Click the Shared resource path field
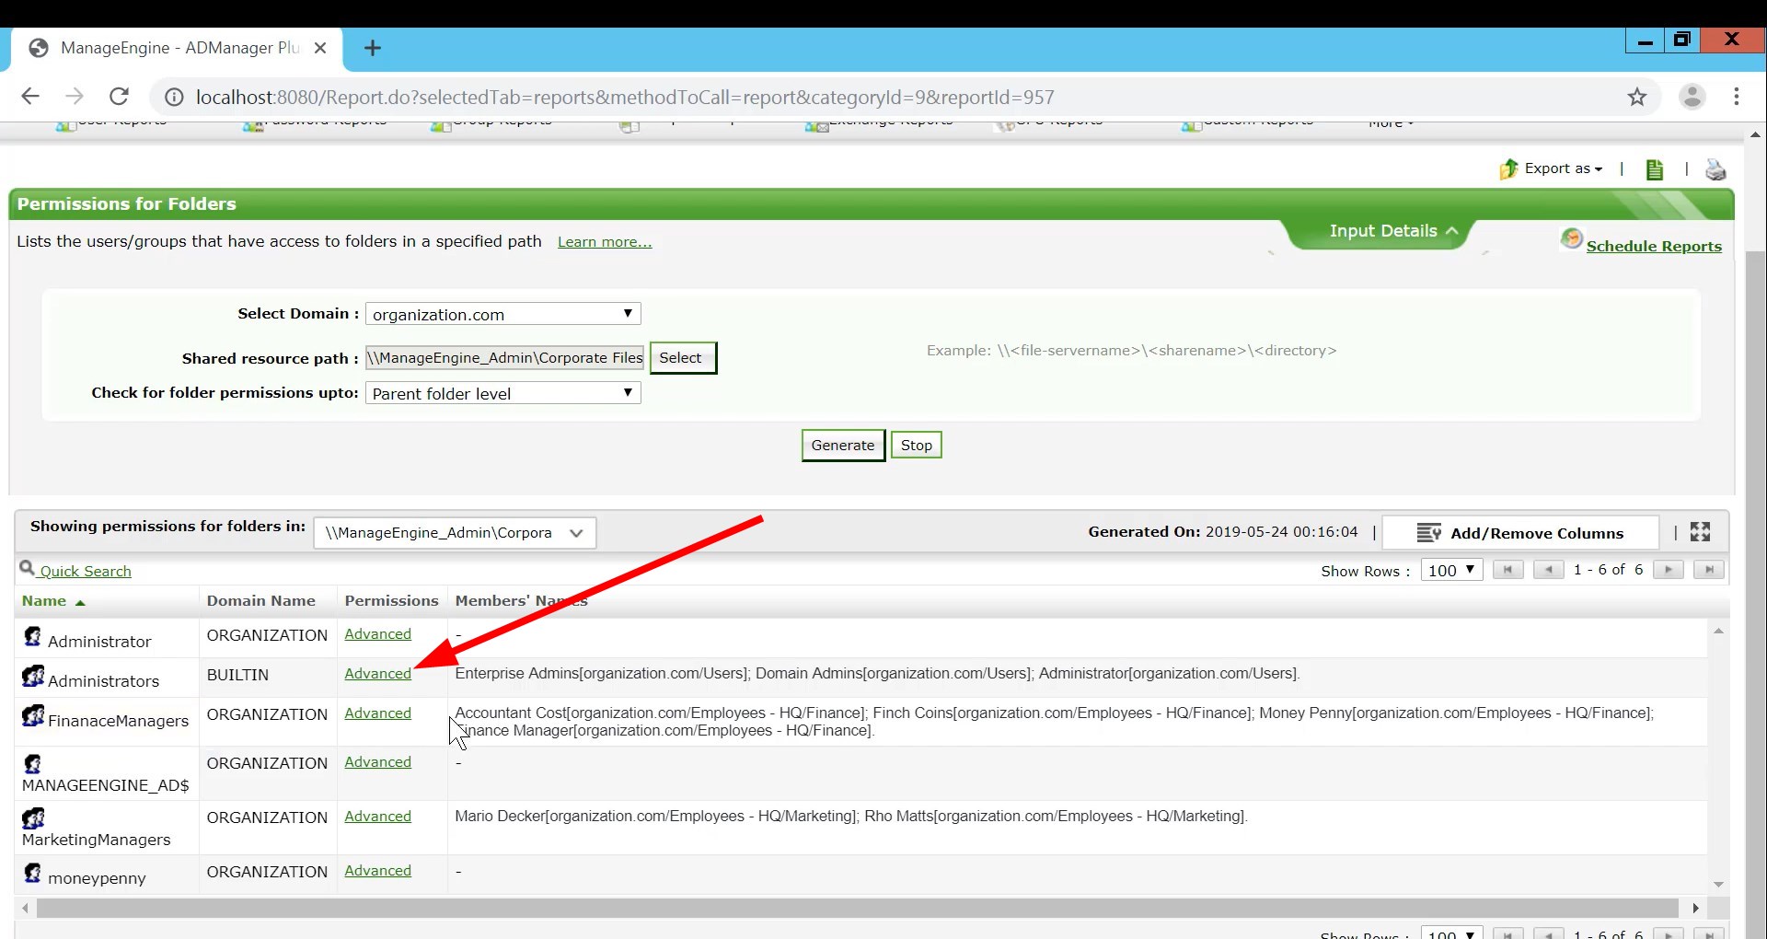 coord(504,357)
